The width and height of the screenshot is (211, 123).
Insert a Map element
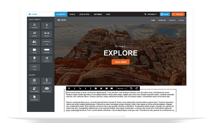pyautogui.click(x=34, y=59)
